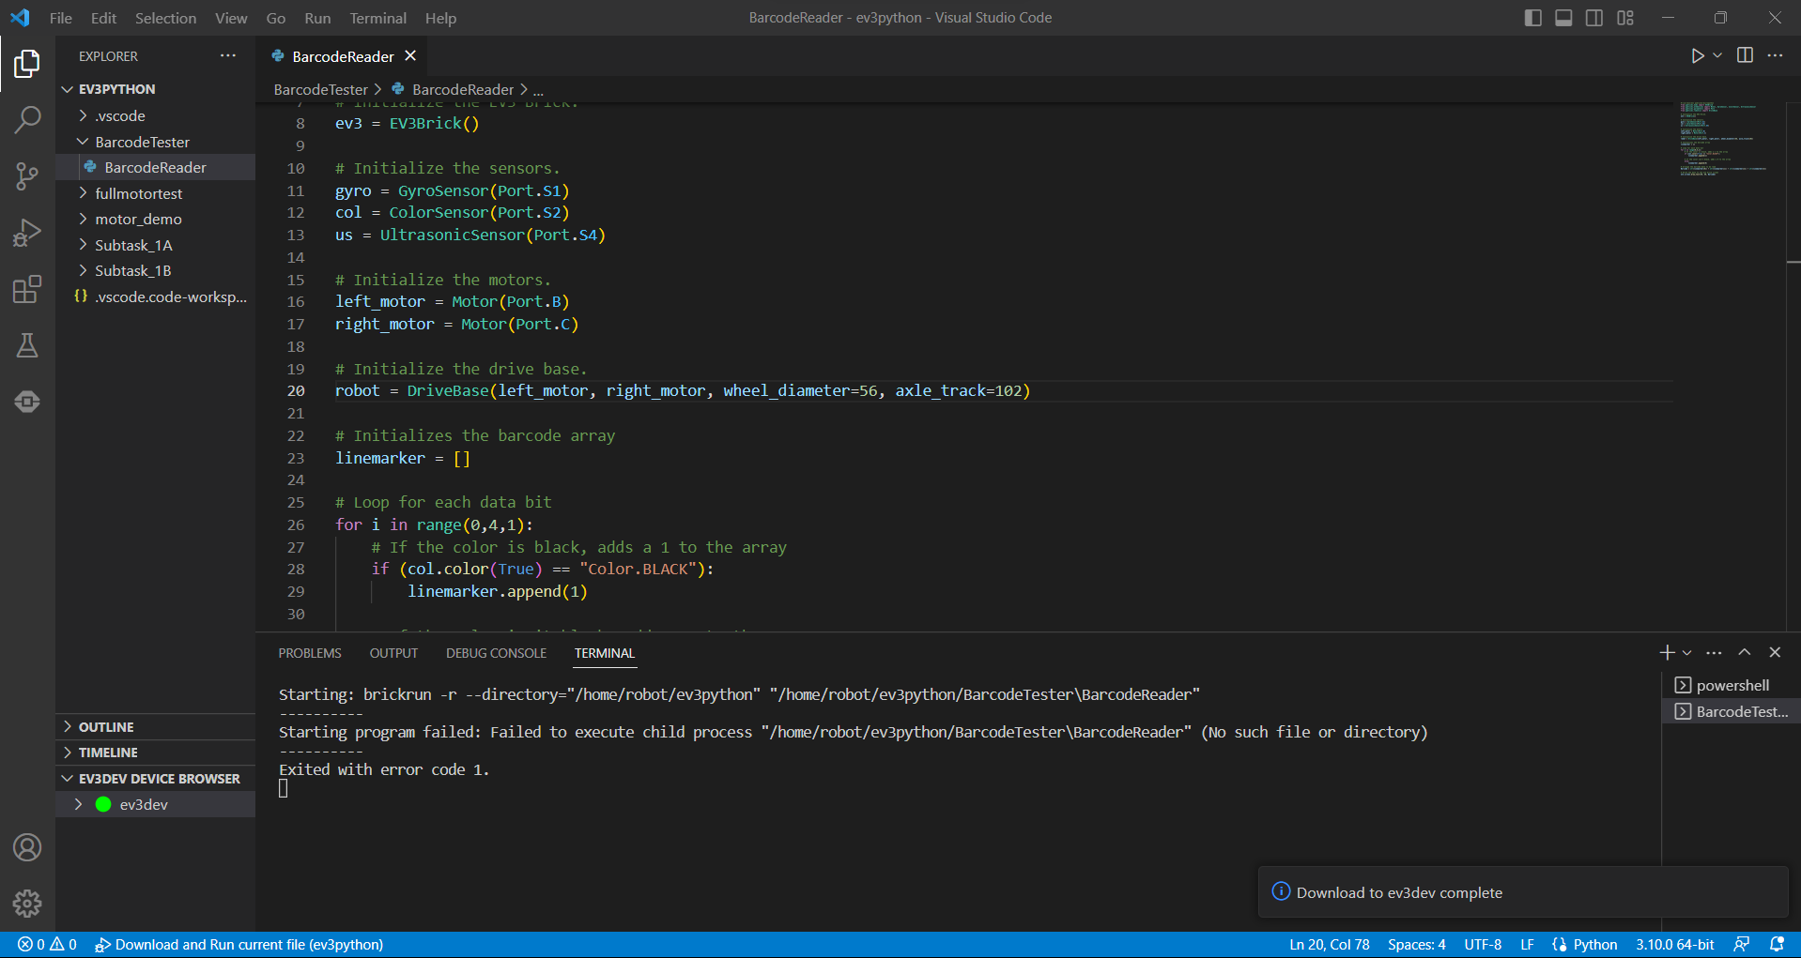This screenshot has height=958, width=1801.
Task: Expand the Outline section
Action: click(x=155, y=727)
